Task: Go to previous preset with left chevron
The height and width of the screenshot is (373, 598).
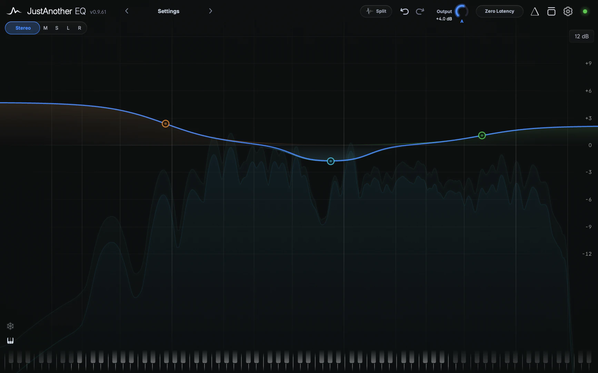Action: click(127, 11)
